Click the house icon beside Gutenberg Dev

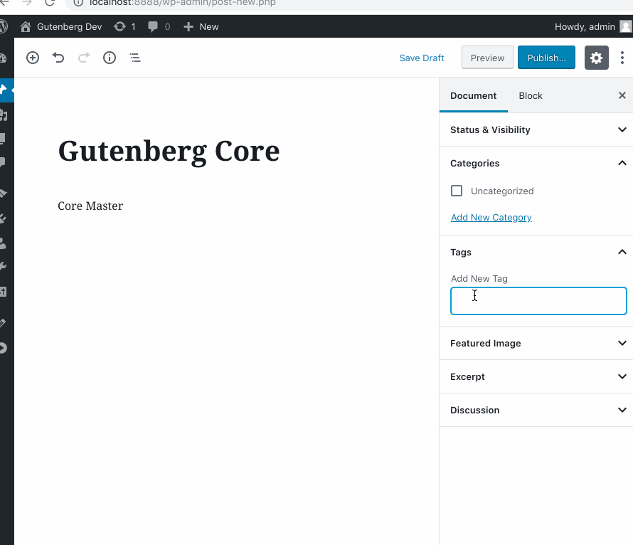point(26,26)
